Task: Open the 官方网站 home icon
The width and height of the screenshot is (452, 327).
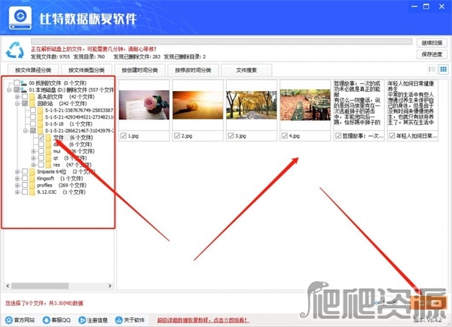Action: tap(9, 319)
